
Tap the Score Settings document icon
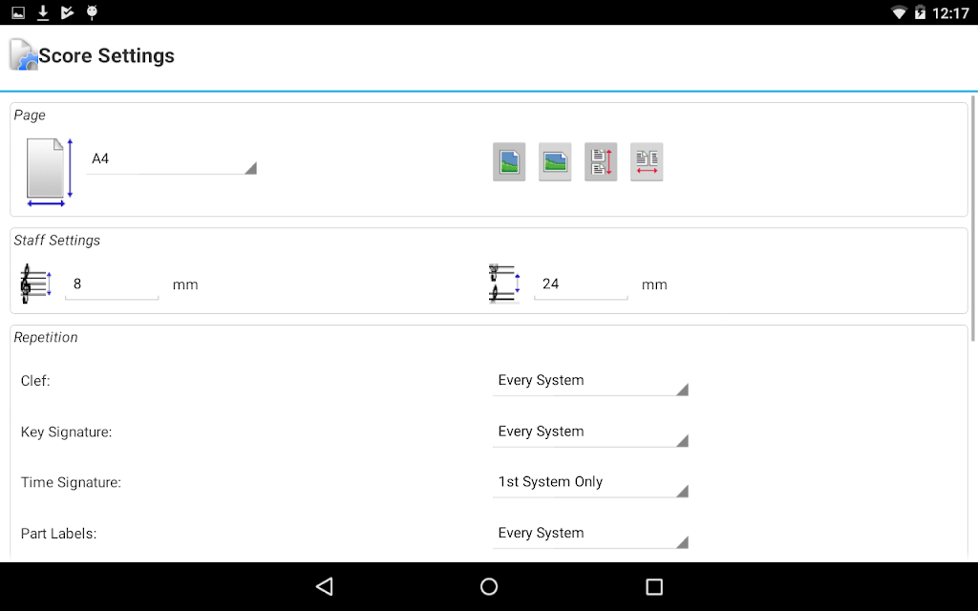[24, 54]
